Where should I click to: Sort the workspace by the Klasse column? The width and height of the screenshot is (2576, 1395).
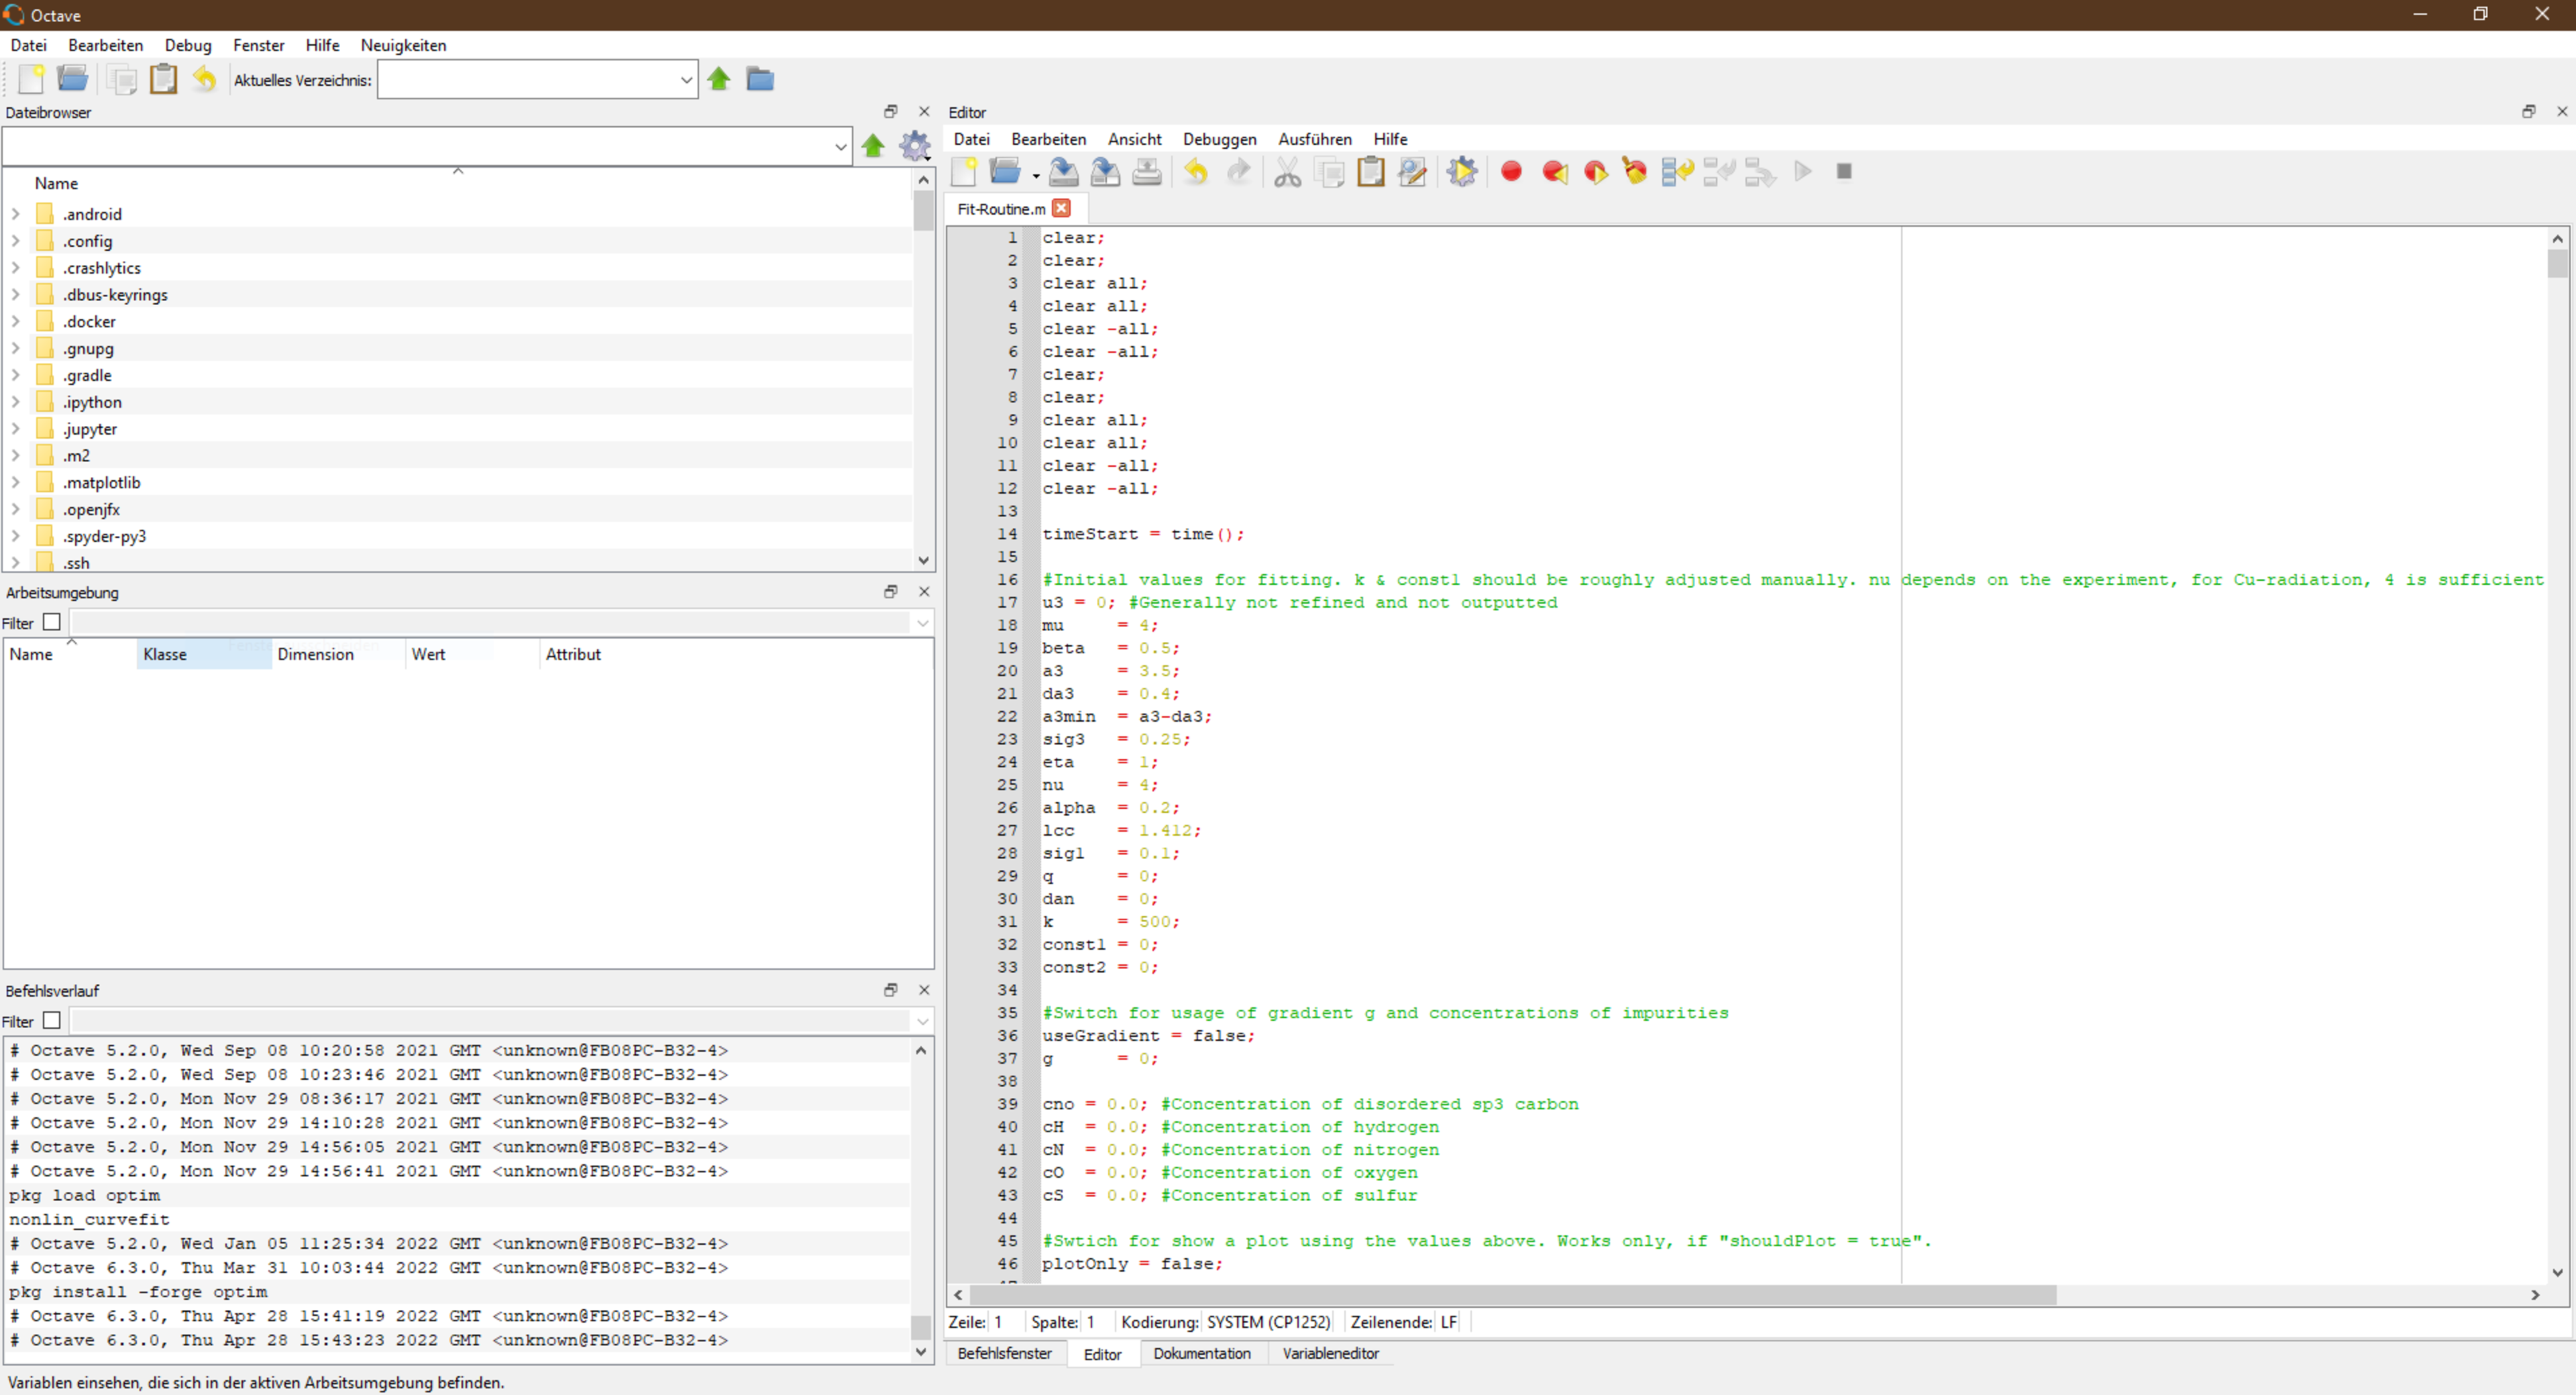[204, 654]
